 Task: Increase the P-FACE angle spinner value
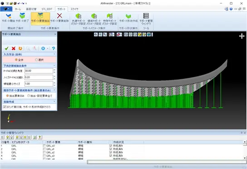[x=54, y=70]
